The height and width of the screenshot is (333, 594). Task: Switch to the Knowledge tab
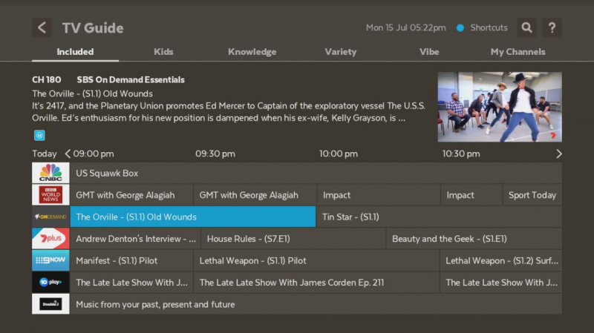(252, 52)
